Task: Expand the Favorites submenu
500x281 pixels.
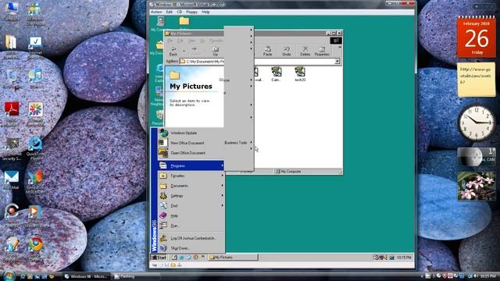Action: pos(191,176)
